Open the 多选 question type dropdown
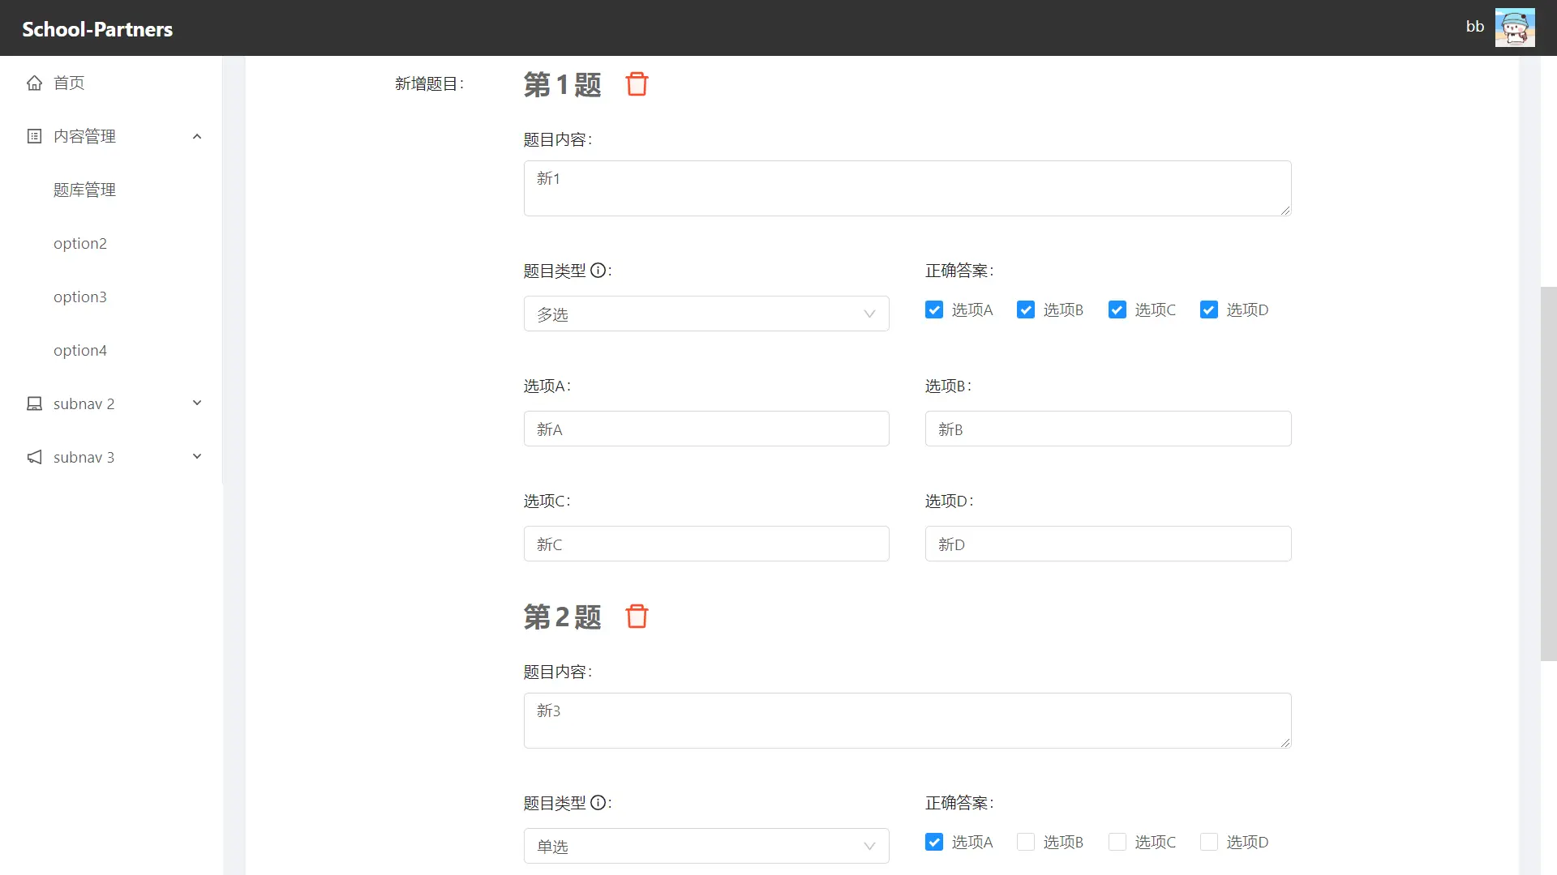 click(x=706, y=314)
